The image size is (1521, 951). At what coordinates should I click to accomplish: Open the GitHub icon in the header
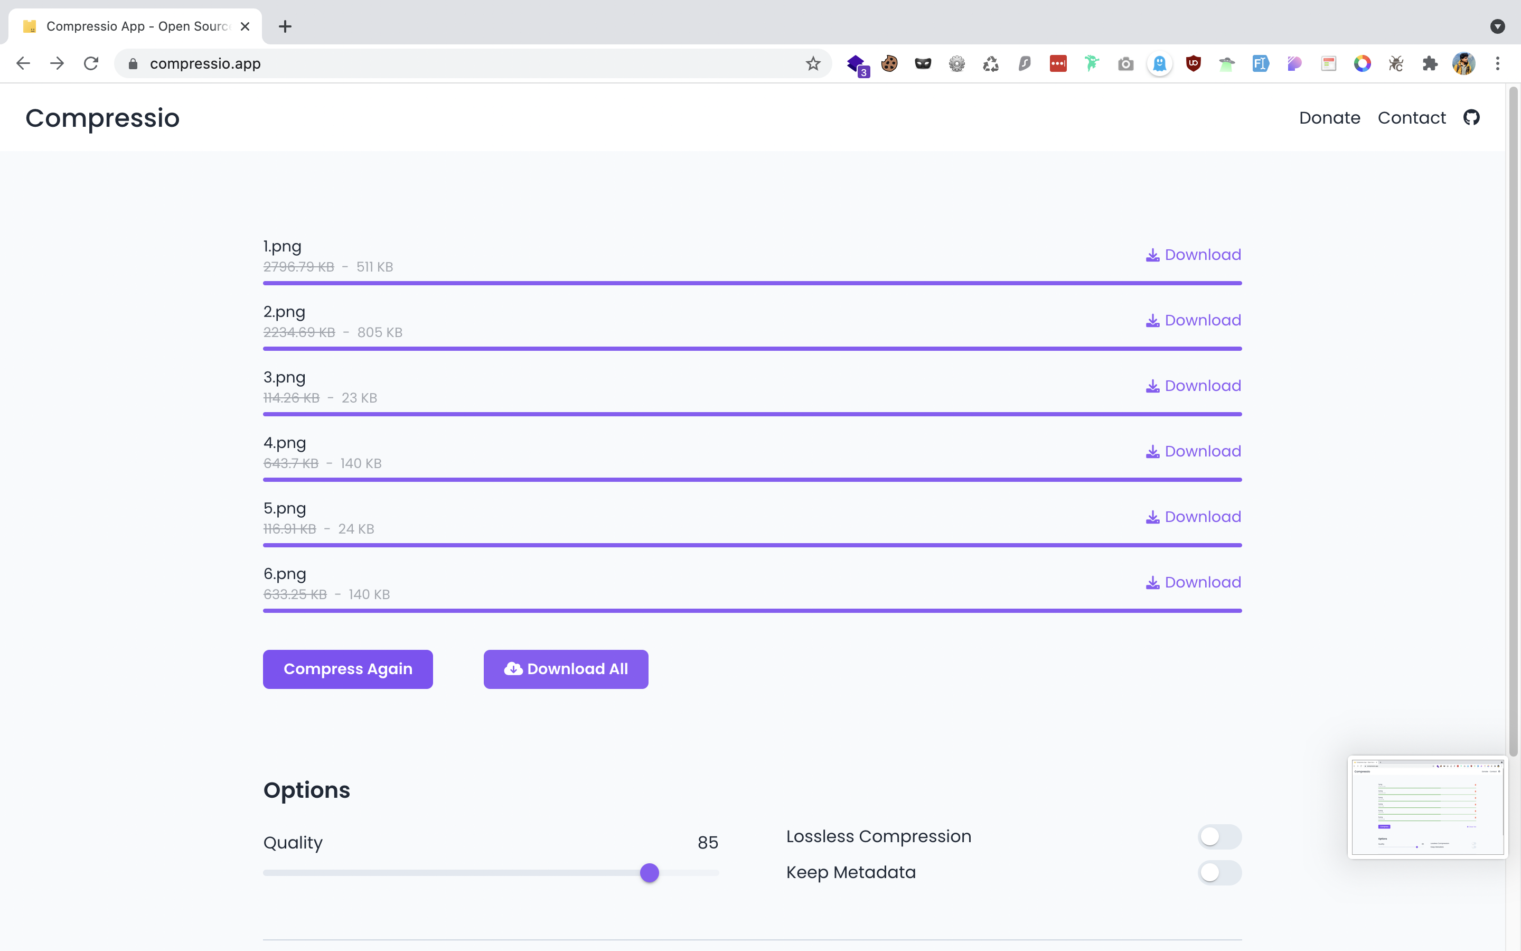(x=1471, y=118)
